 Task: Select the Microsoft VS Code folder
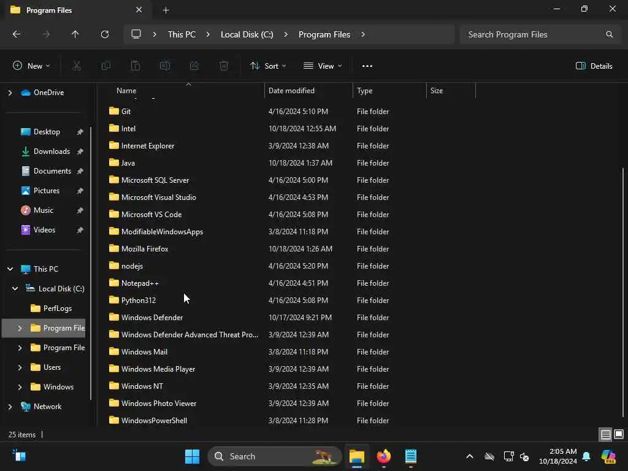151,214
